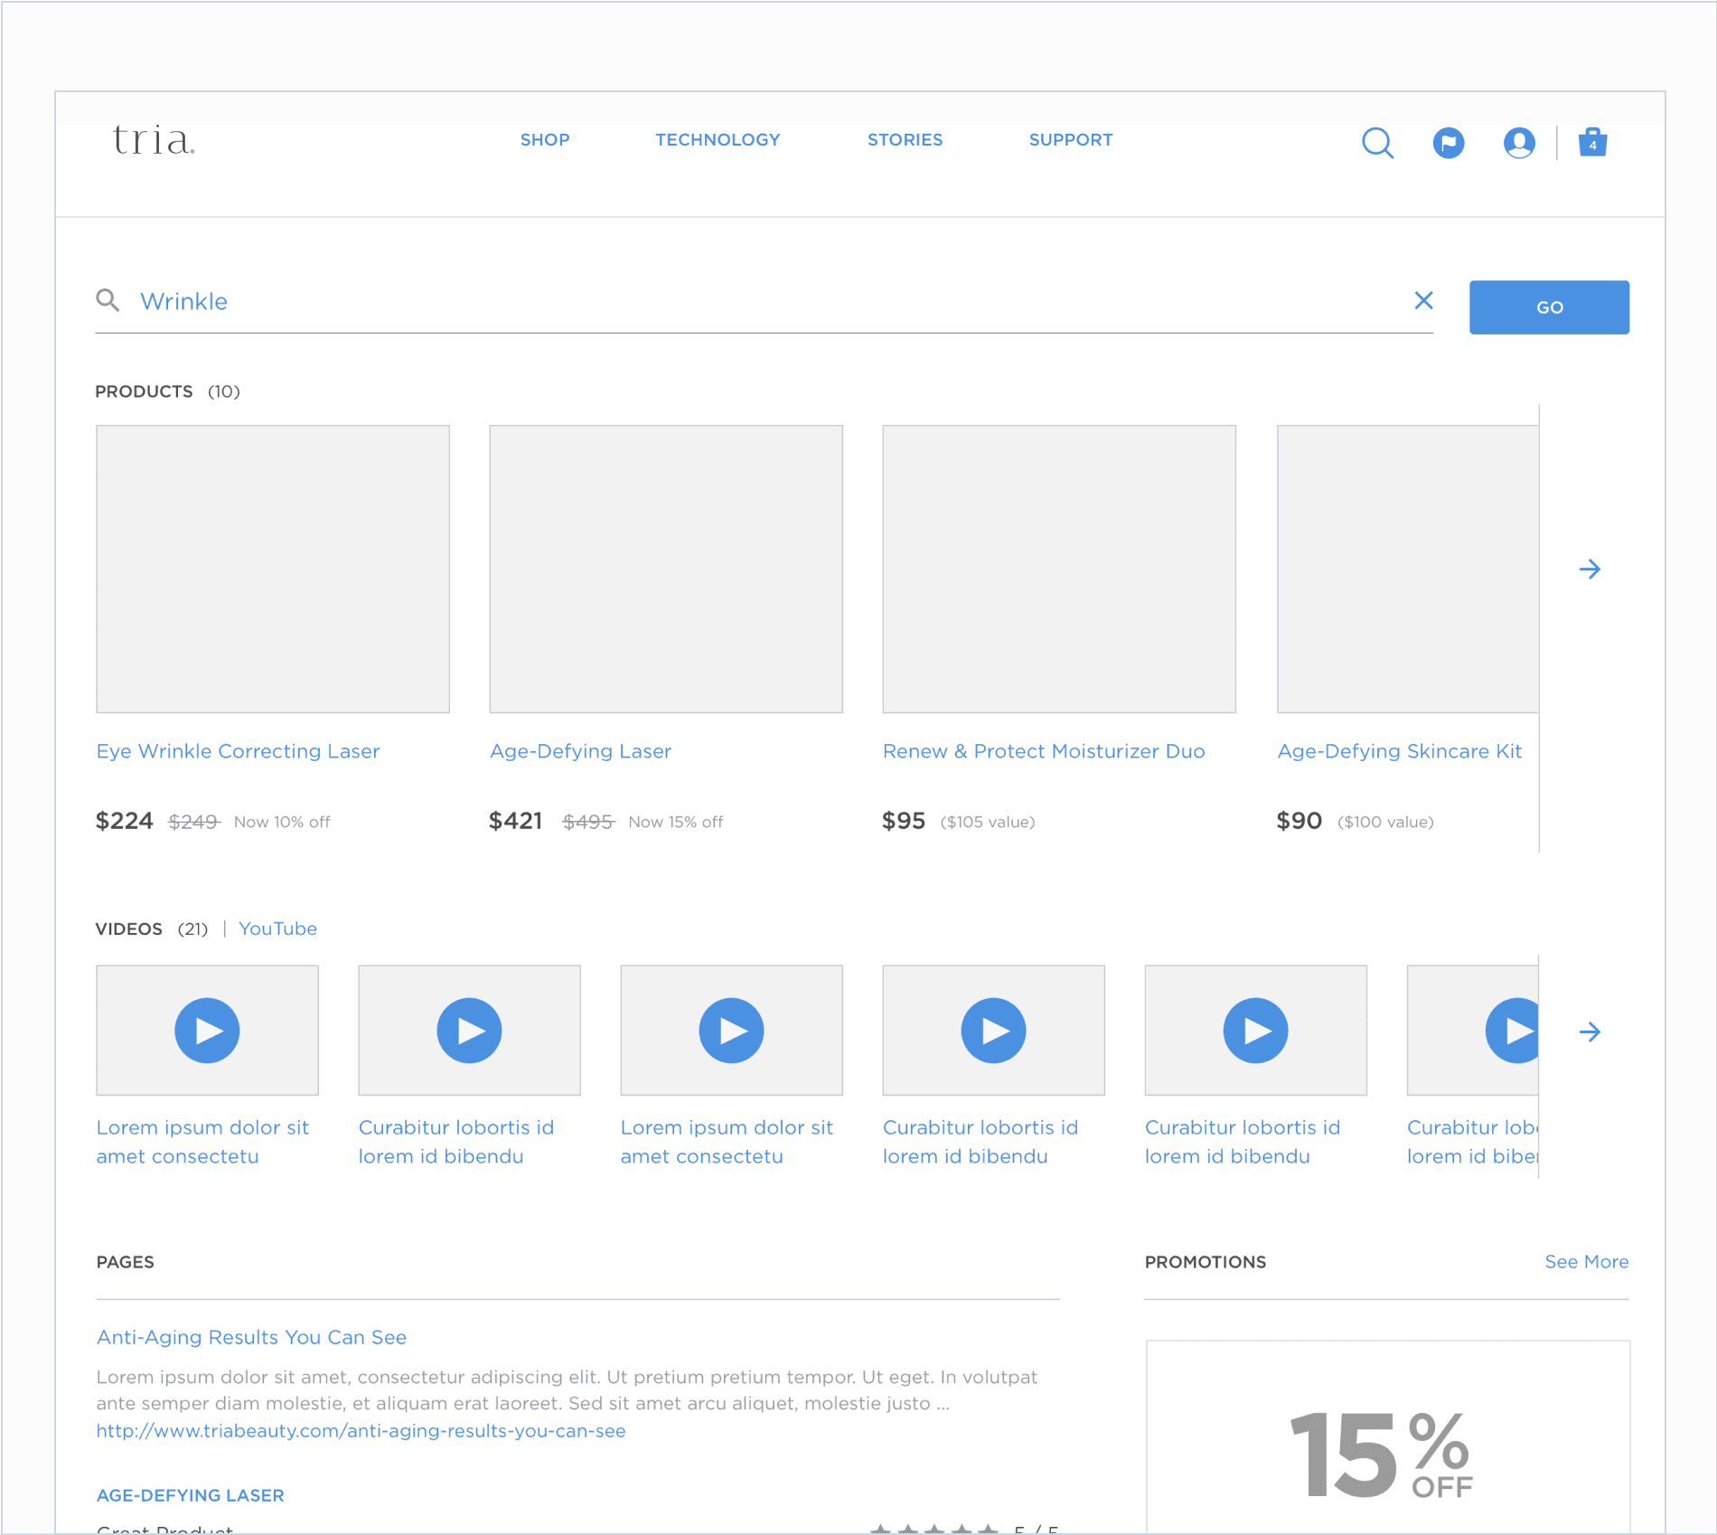Open the shopping bag cart icon
This screenshot has width=1717, height=1535.
click(x=1592, y=143)
